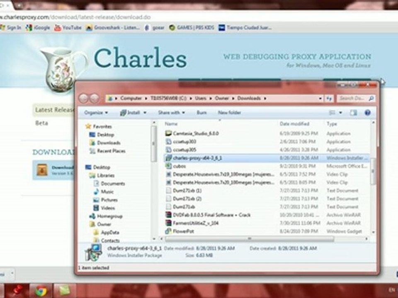This screenshot has height=298, width=398.
Task: Select the FlowerPot gadget icon
Action: click(x=168, y=231)
